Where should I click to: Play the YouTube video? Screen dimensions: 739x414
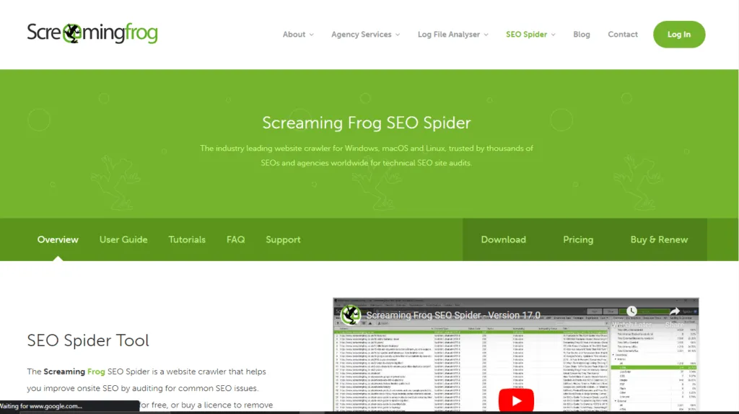tap(516, 400)
